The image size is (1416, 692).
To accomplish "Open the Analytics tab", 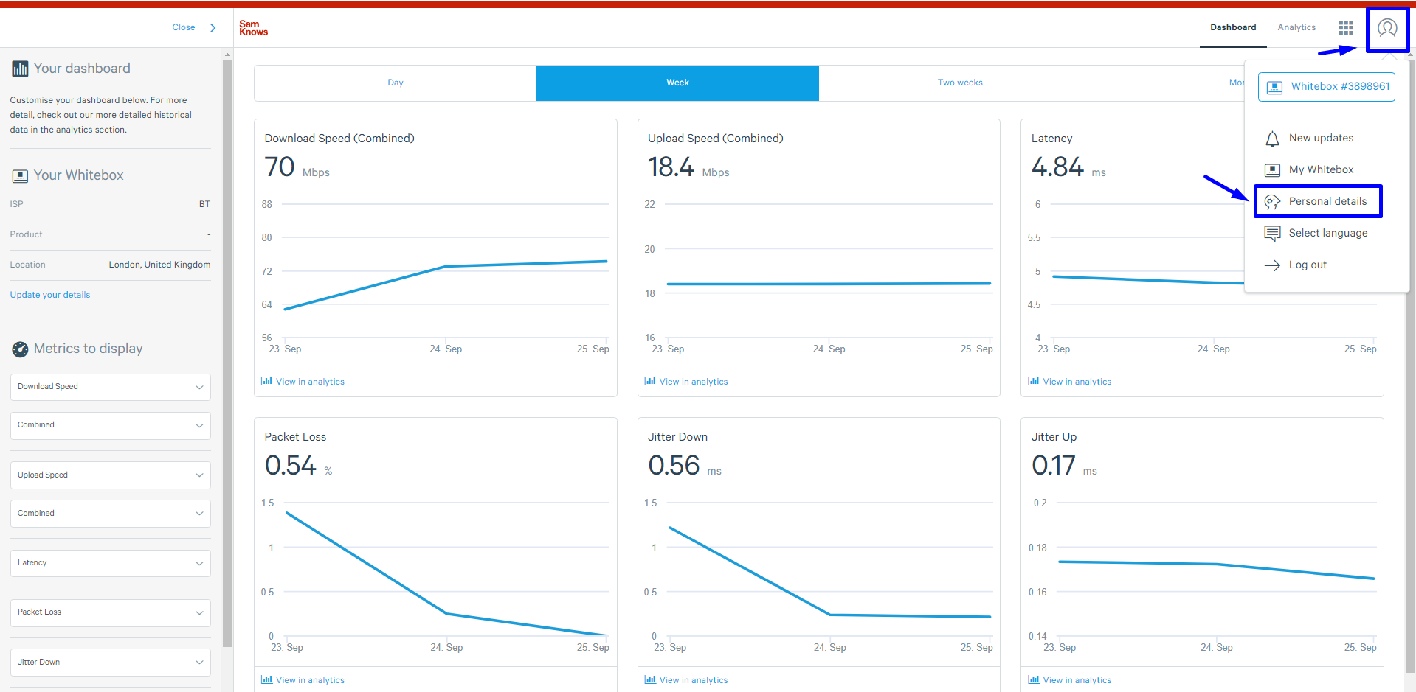I will pos(1296,27).
